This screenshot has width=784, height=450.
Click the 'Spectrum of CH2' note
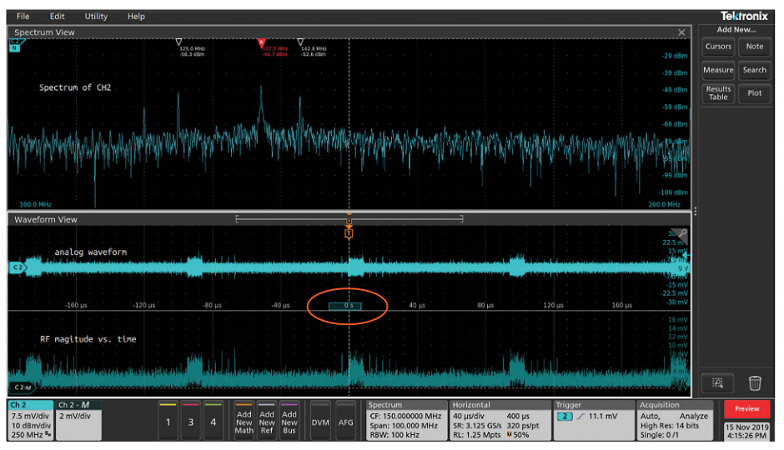click(75, 87)
